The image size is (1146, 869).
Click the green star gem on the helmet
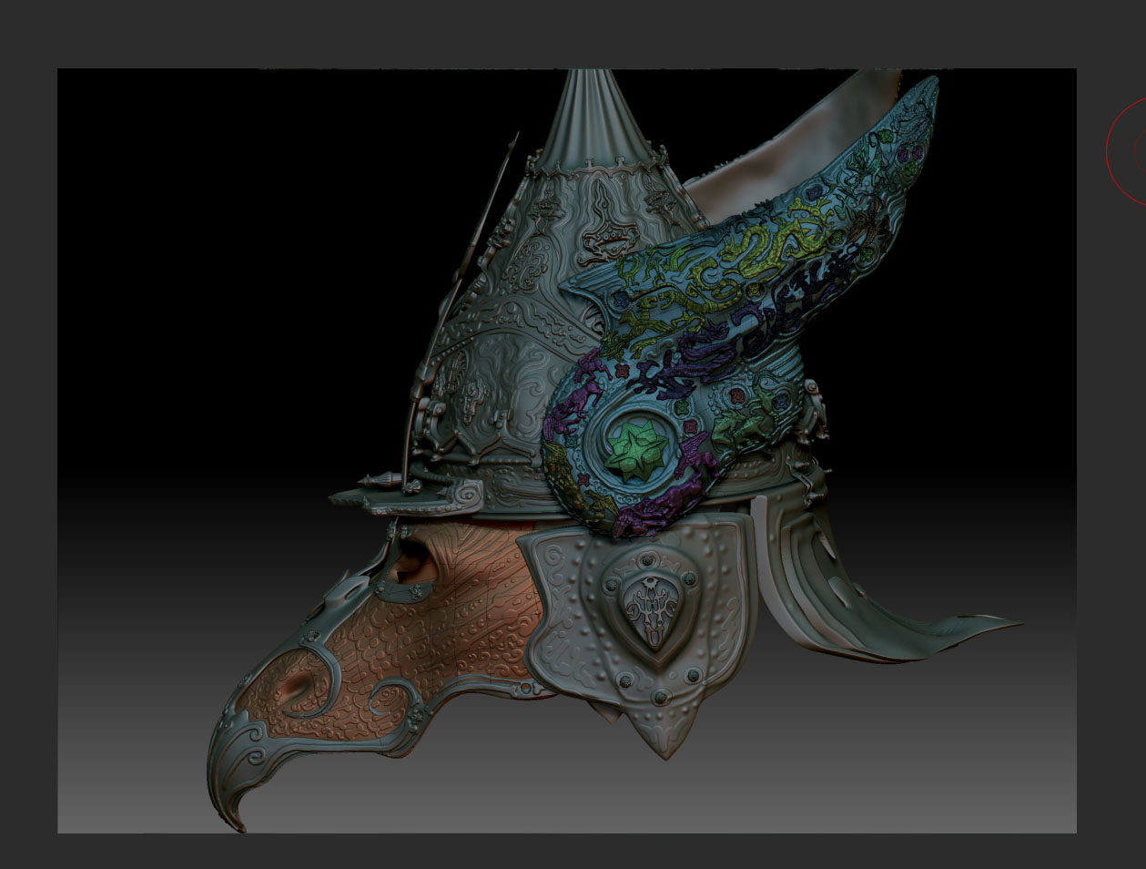pos(636,451)
